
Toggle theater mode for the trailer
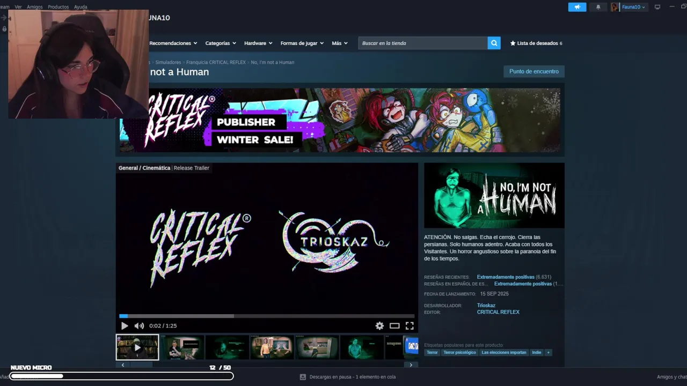point(394,325)
